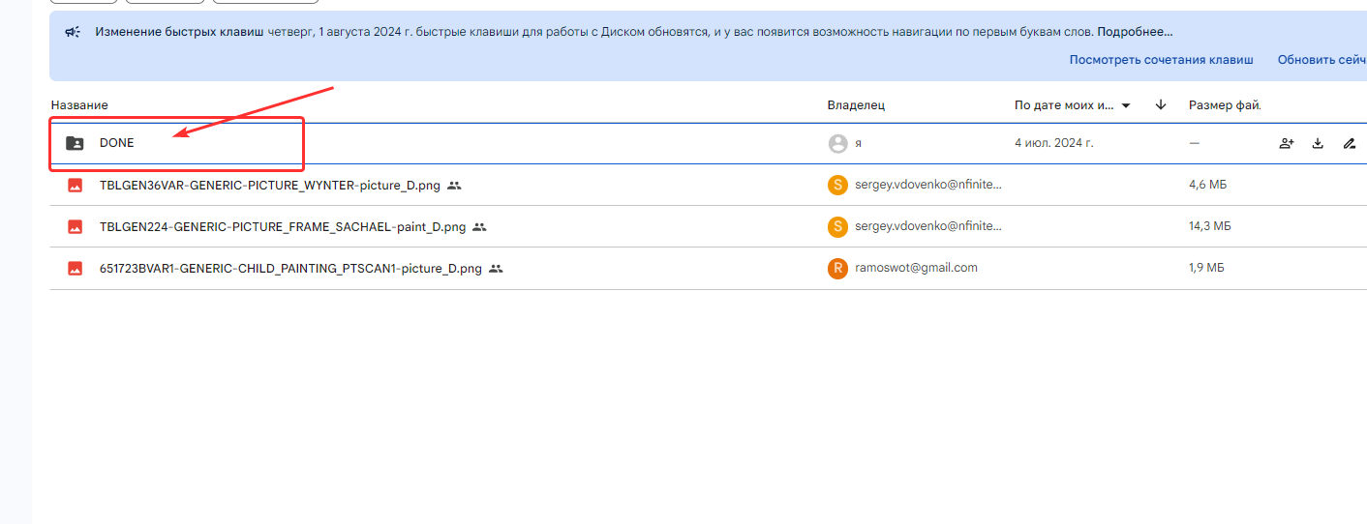Click the Владелец column header

pyautogui.click(x=856, y=105)
